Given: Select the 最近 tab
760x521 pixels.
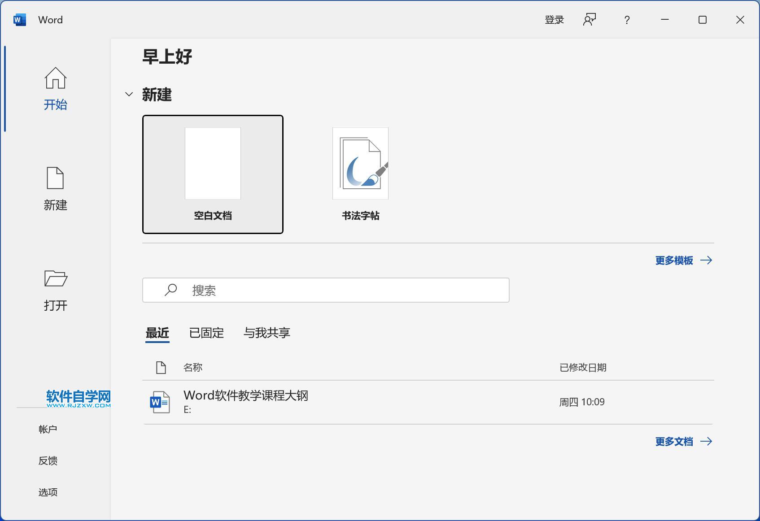Looking at the screenshot, I should coord(157,333).
